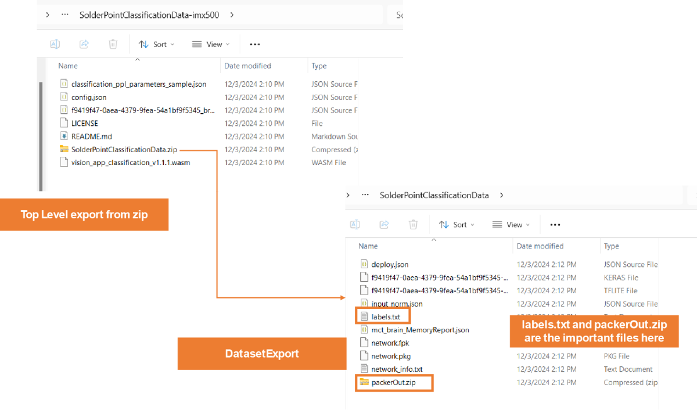Open Sort dropdown in SolderPointClassificationData window
This screenshot has width=697, height=410.
click(457, 225)
